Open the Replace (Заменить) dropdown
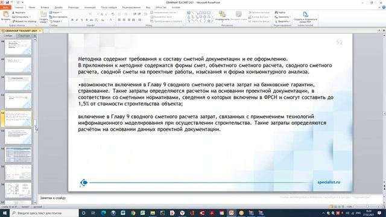 pos(283,17)
